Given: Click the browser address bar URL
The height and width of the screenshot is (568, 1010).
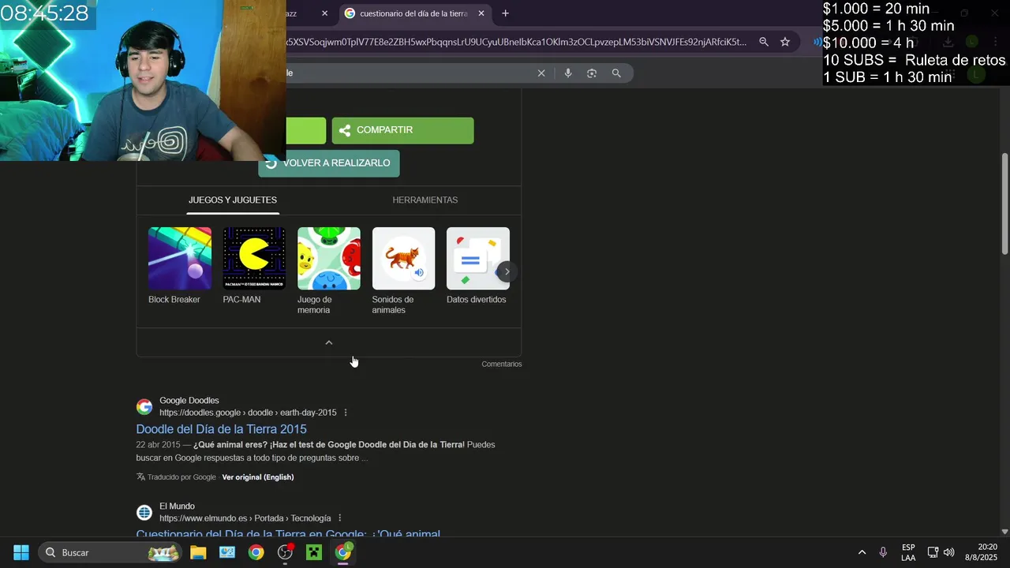Looking at the screenshot, I should [x=516, y=42].
